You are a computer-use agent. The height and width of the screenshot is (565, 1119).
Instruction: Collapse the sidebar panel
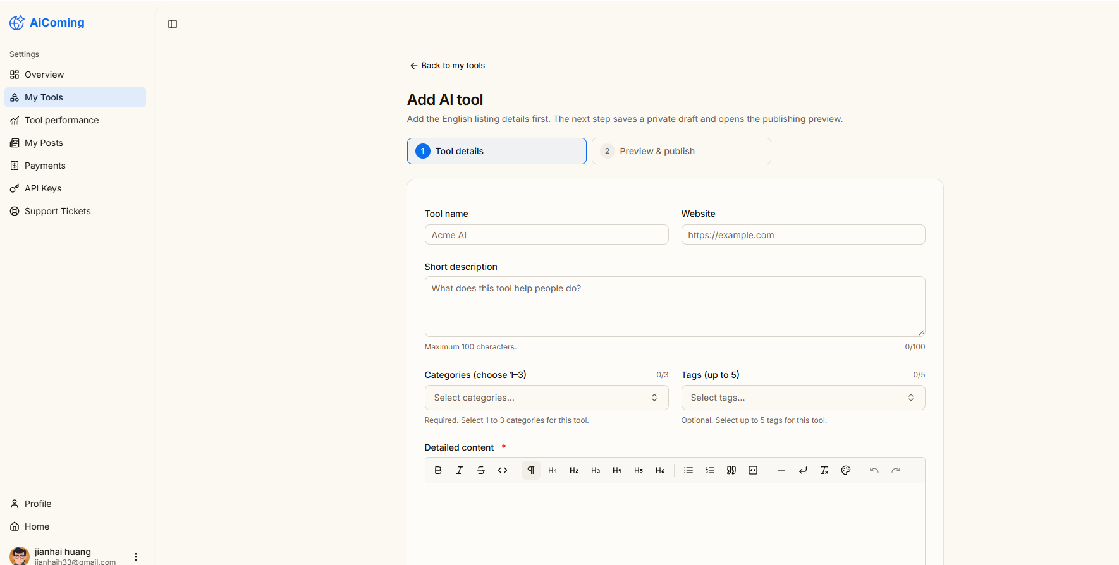[x=173, y=24]
